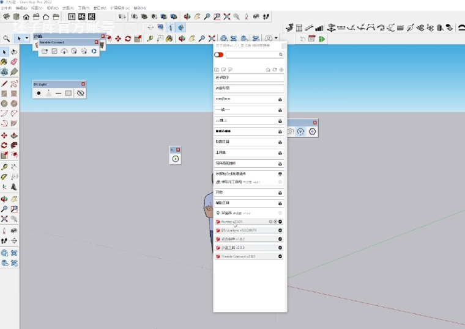Toggle DS Light hidden eye icon
The image size is (465, 329).
[x=80, y=93]
